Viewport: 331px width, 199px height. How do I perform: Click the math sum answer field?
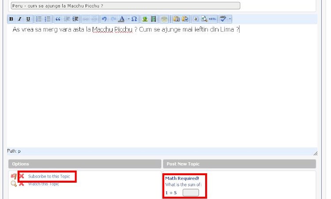[x=191, y=193]
